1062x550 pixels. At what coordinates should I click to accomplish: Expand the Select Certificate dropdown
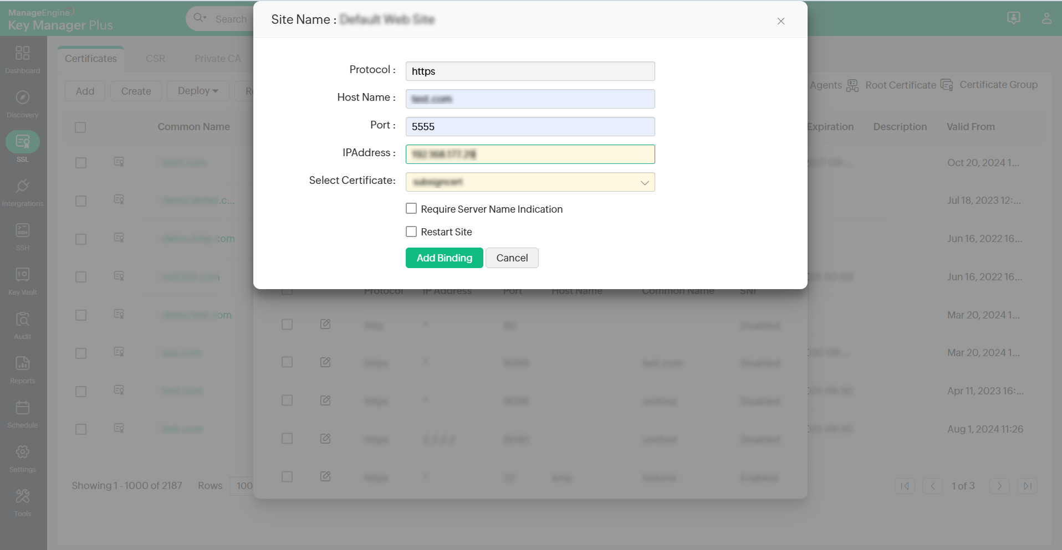530,182
